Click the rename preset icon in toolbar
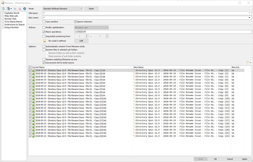This screenshot has width=253, height=162. (x=15, y=9)
